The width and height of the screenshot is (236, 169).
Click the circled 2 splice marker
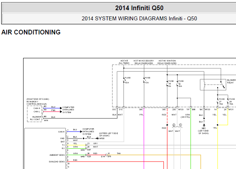[x=174, y=125]
